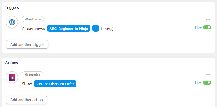
Task: Click the 'time(s)' text in trigger
Action: coord(107,29)
